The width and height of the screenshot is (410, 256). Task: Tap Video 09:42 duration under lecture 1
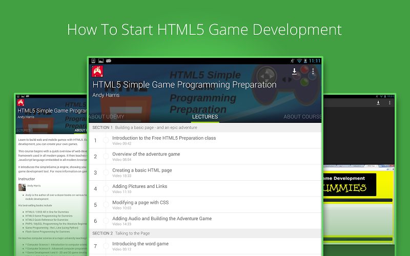122,144
